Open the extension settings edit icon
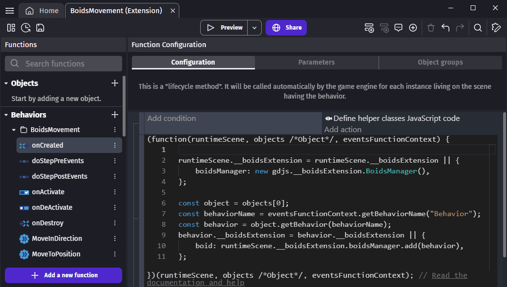 click(496, 28)
